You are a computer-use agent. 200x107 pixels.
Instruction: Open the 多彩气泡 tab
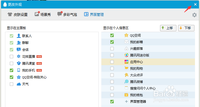click(67, 14)
